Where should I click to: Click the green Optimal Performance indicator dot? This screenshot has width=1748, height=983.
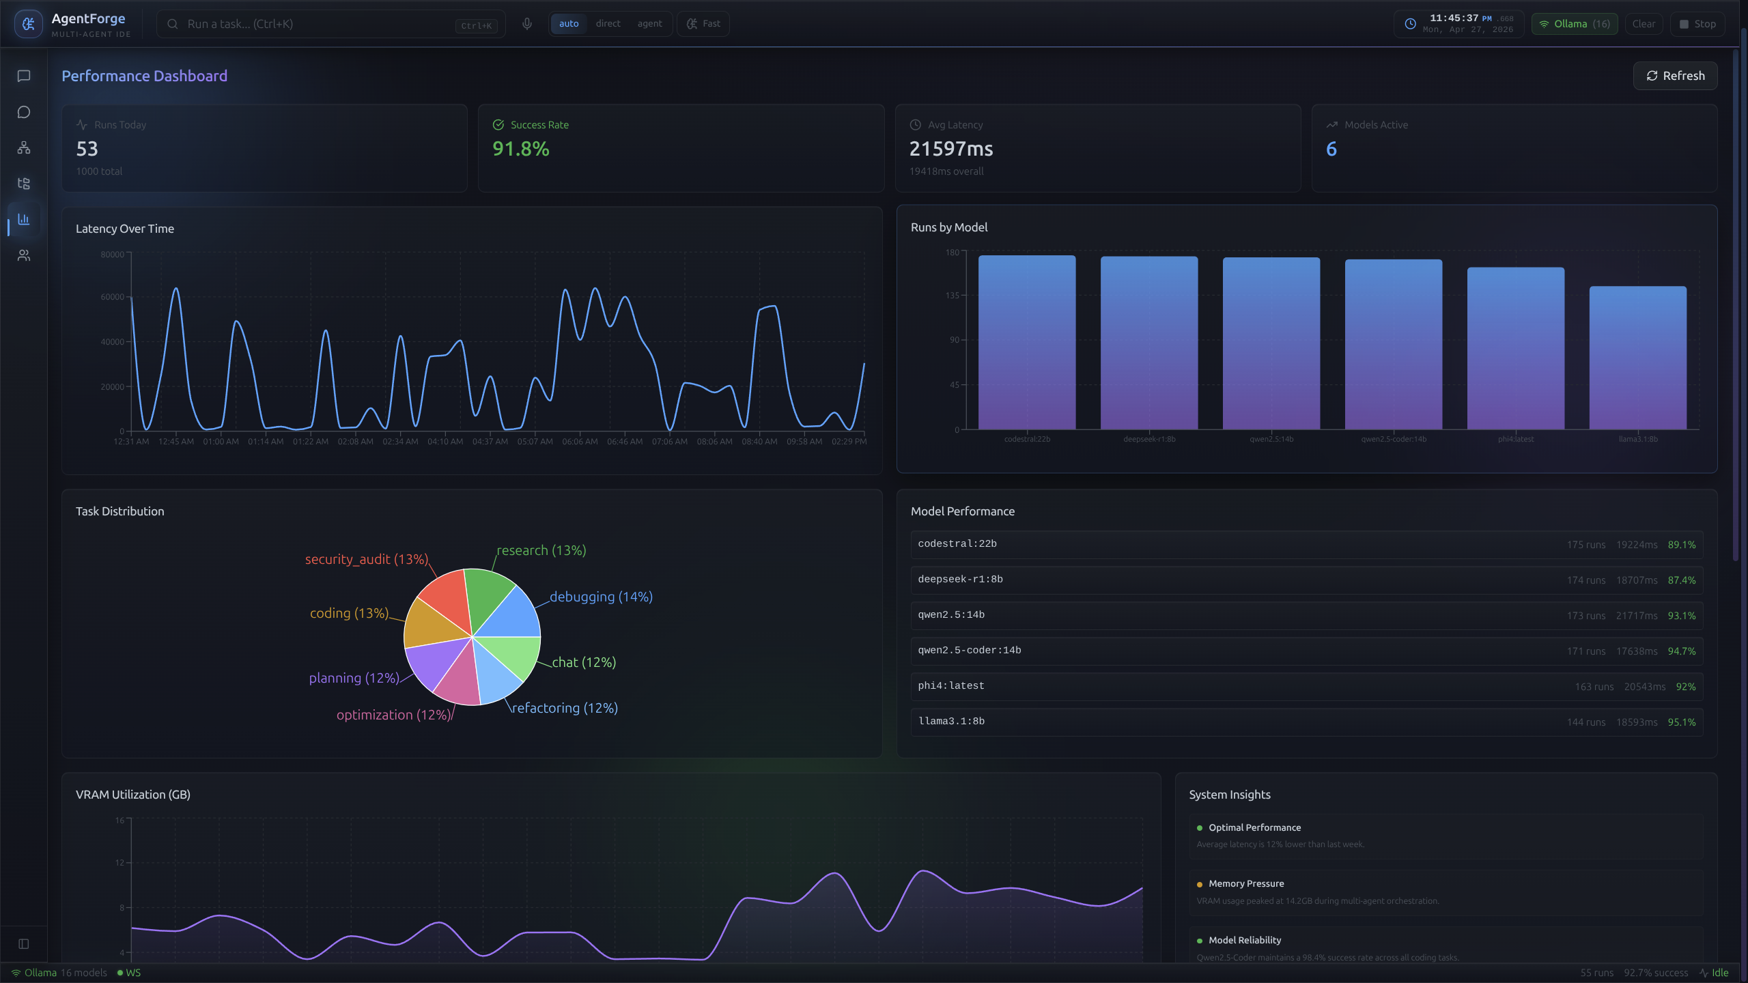coord(1200,828)
